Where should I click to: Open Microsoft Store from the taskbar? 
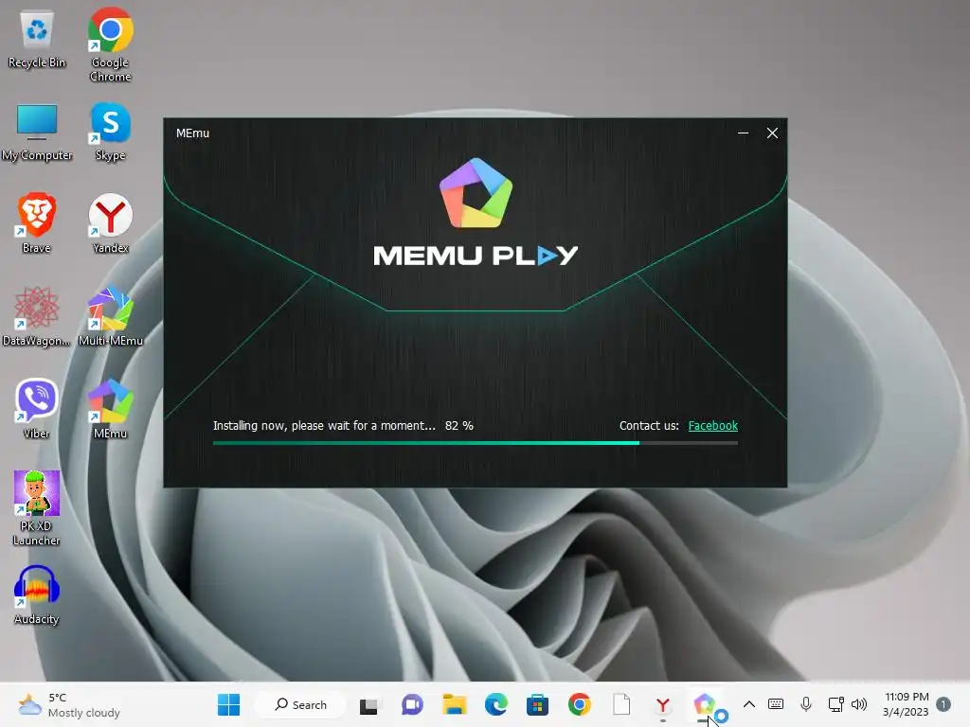(x=537, y=704)
